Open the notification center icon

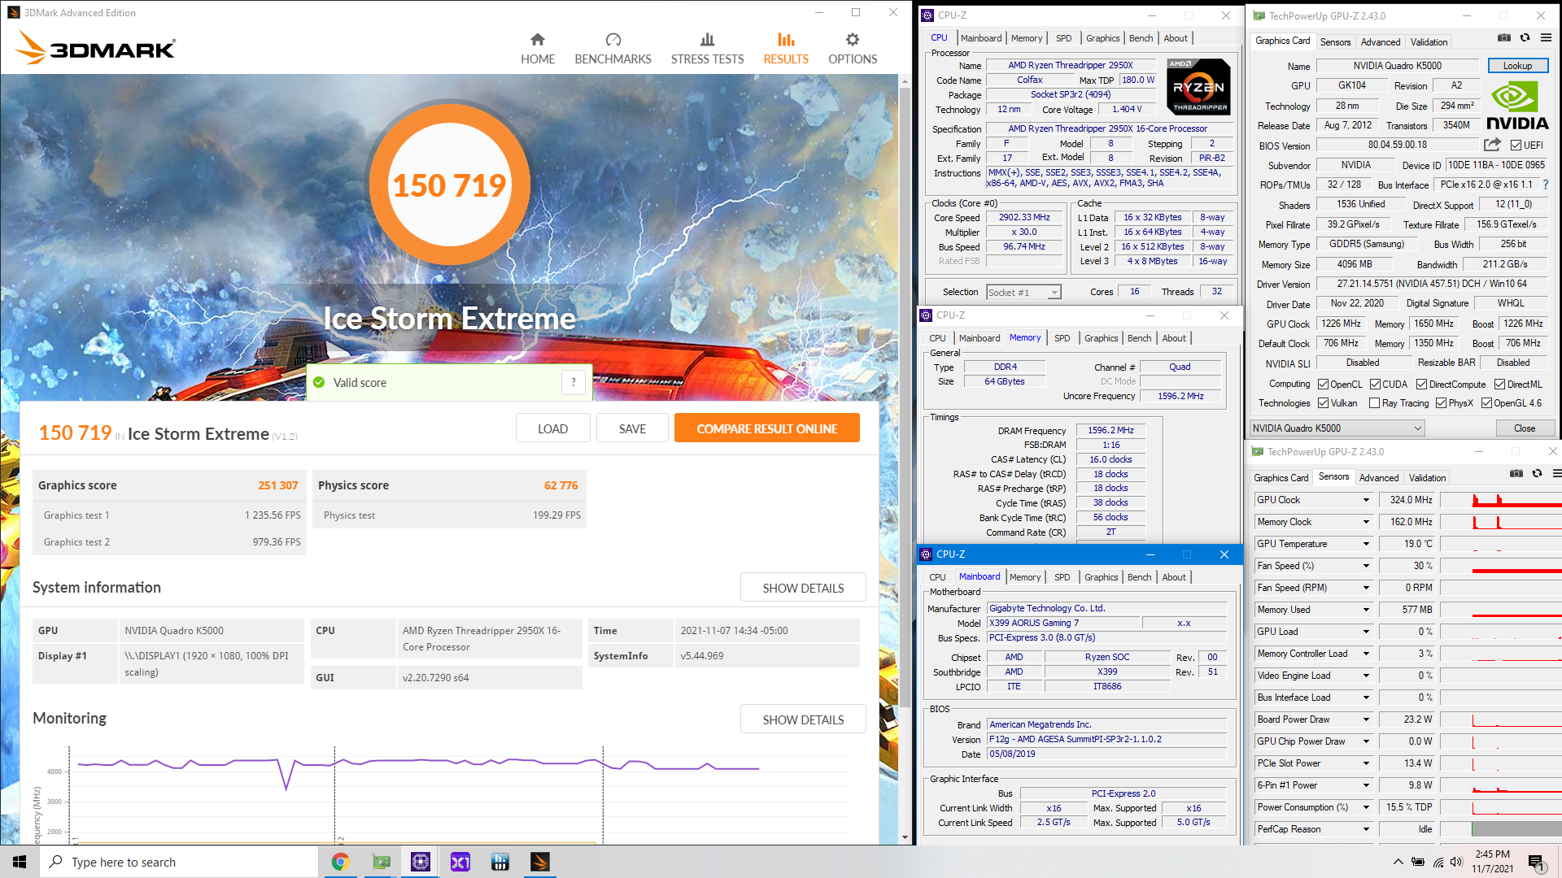1536,862
